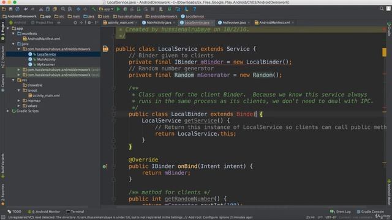Click hussienalrubaye breadcrumb folder

127,16
